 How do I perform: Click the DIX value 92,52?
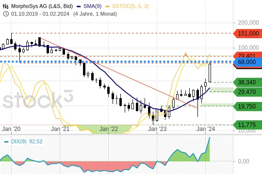coord(36,142)
